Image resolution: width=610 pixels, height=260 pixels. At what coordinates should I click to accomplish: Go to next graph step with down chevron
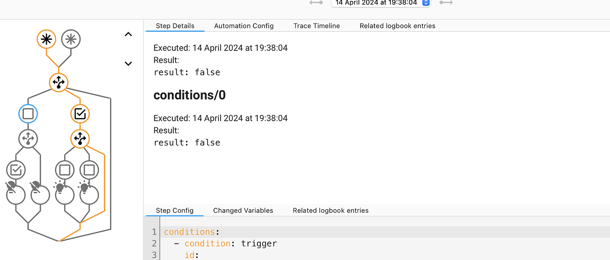128,64
